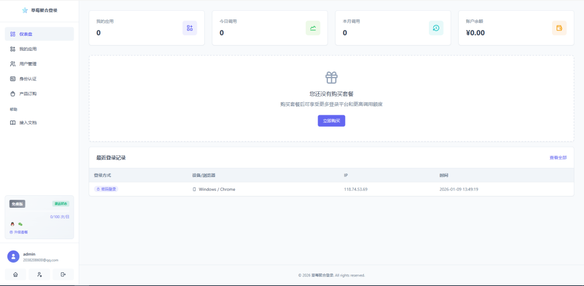
Task: Log out using the exit arrow icon
Action: pos(63,275)
